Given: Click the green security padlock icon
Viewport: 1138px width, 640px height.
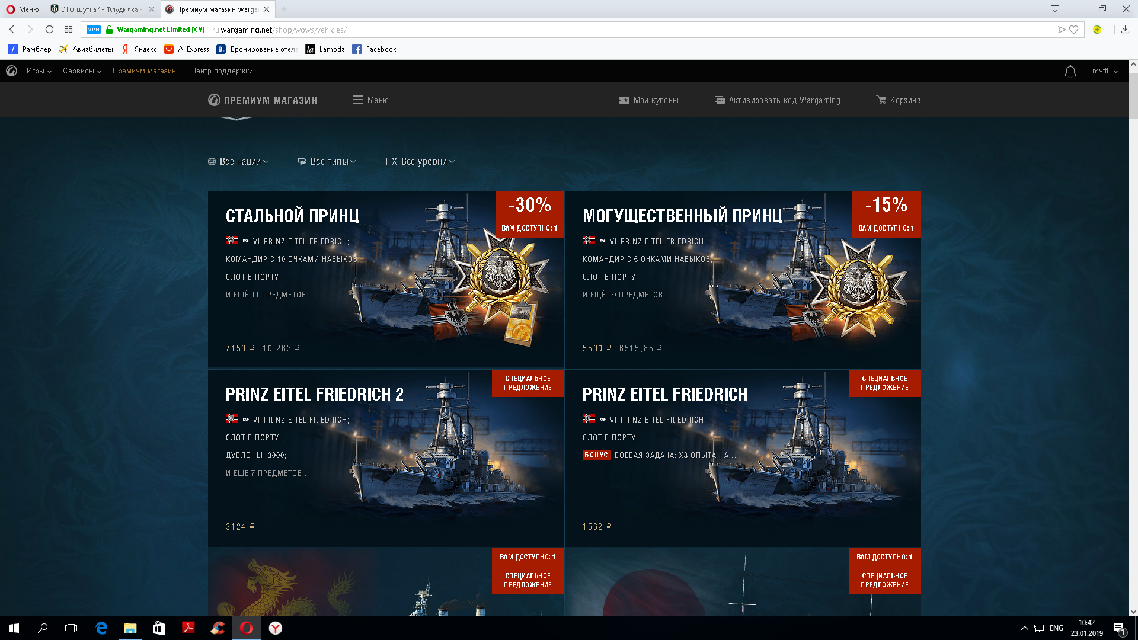Looking at the screenshot, I should tap(109, 30).
